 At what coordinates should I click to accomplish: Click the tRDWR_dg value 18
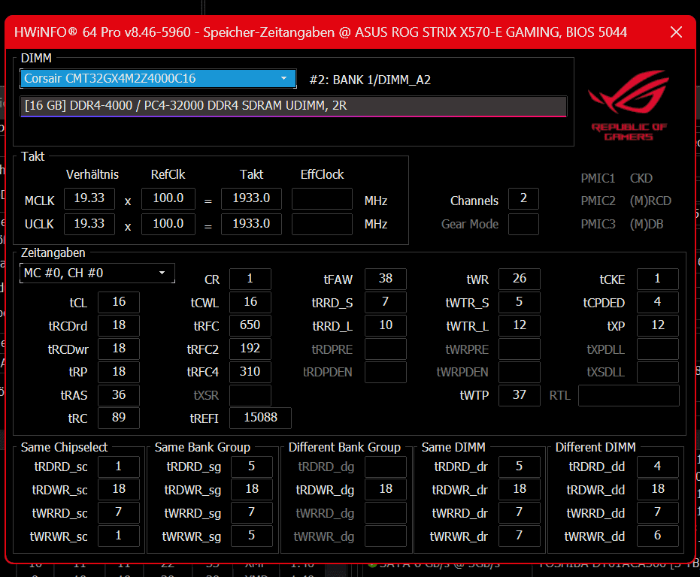[385, 490]
